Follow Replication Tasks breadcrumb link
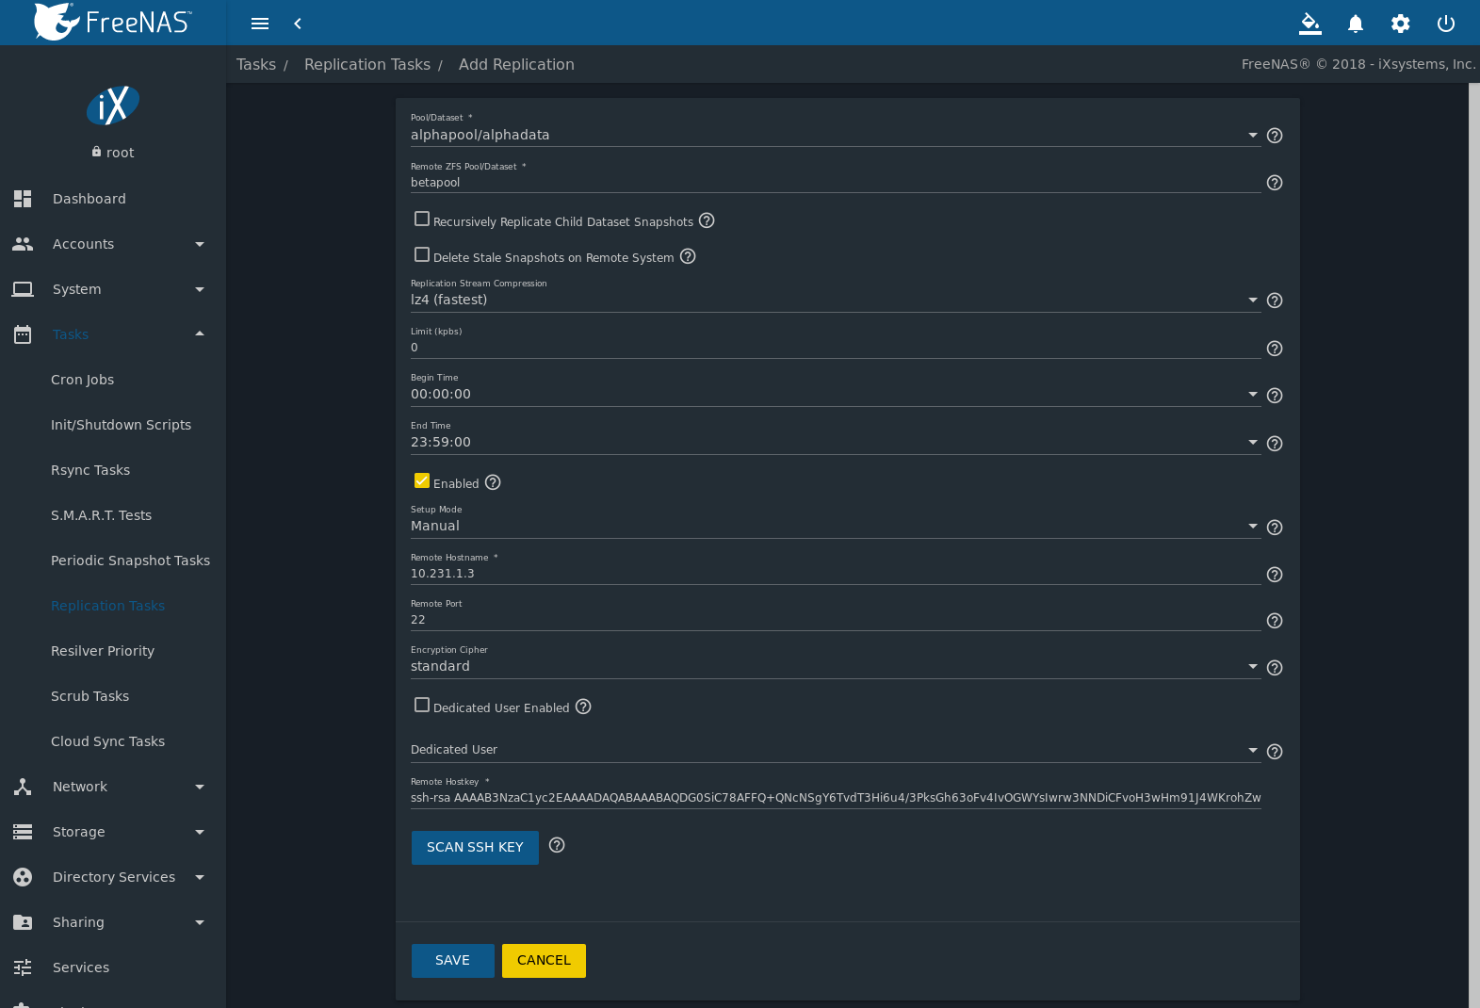 367,64
